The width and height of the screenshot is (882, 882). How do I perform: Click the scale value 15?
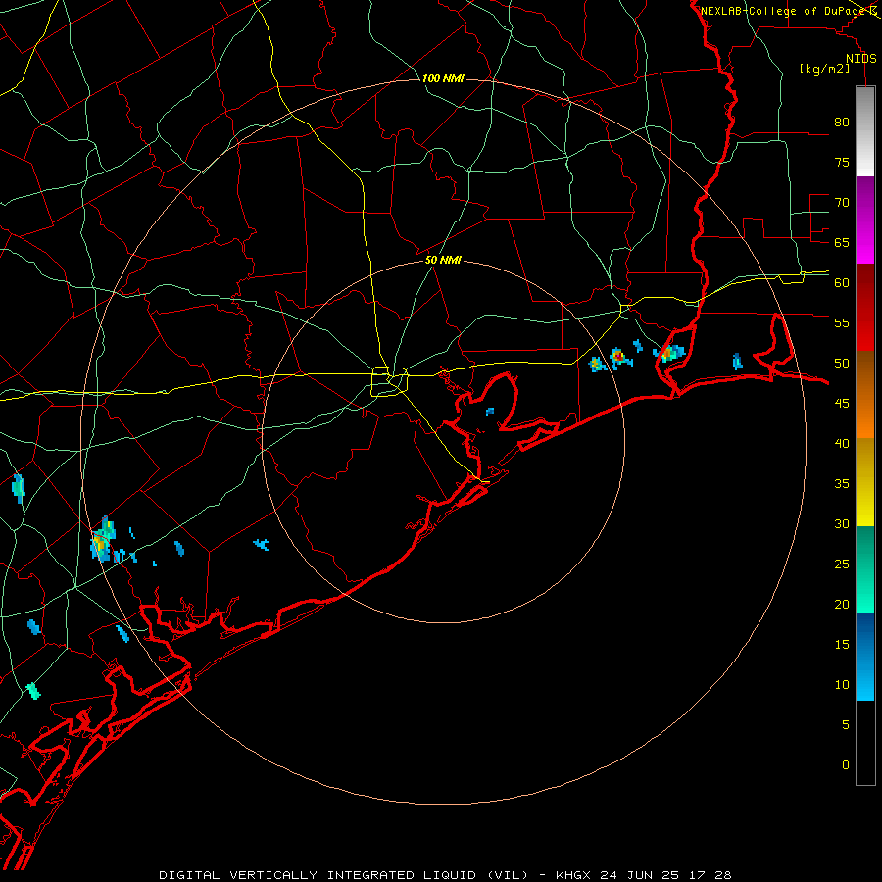point(842,644)
